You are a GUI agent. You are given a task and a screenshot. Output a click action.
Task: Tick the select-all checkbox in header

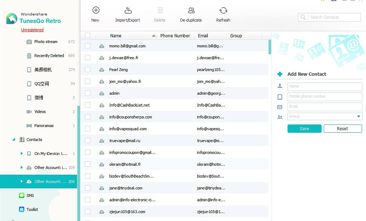coord(88,36)
